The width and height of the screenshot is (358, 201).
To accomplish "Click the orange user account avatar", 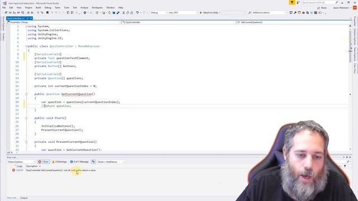I will pos(355,8).
